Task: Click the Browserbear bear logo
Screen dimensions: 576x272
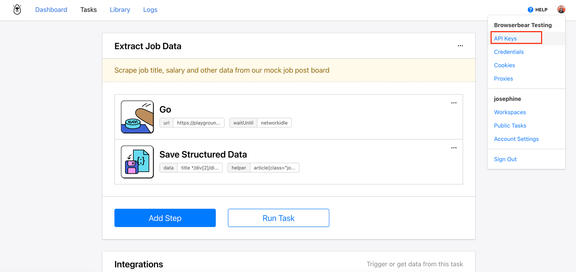Action: (x=17, y=10)
